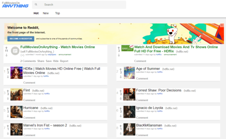The width and height of the screenshot is (226, 139).
Task: Open the Hurricane post title
Action: pyautogui.click(x=31, y=108)
